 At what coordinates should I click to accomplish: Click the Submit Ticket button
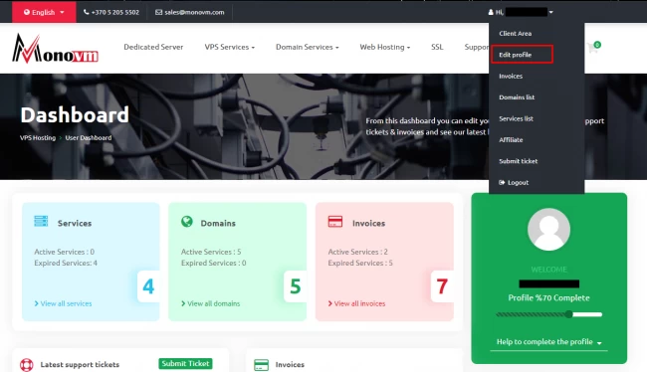[x=185, y=363]
